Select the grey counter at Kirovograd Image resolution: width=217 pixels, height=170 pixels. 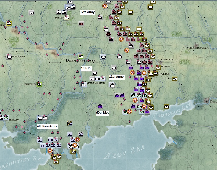pyautogui.click(x=9, y=57)
